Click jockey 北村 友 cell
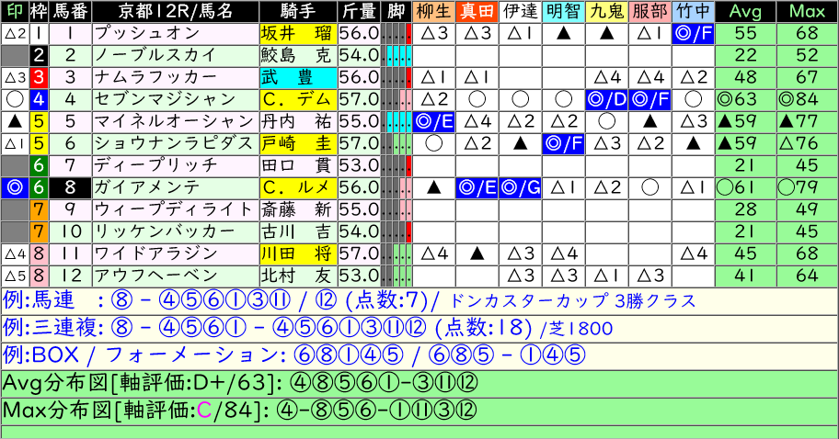This screenshot has width=839, height=439. (298, 276)
